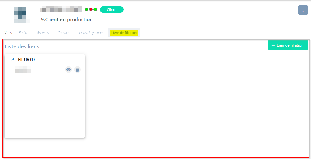Select the highlighted Liens de filiation tab
Screen dimensions: 311x159
coord(124,33)
